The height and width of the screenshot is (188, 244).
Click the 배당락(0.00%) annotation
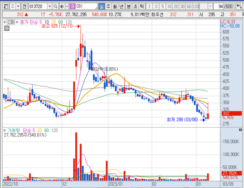click(104, 69)
